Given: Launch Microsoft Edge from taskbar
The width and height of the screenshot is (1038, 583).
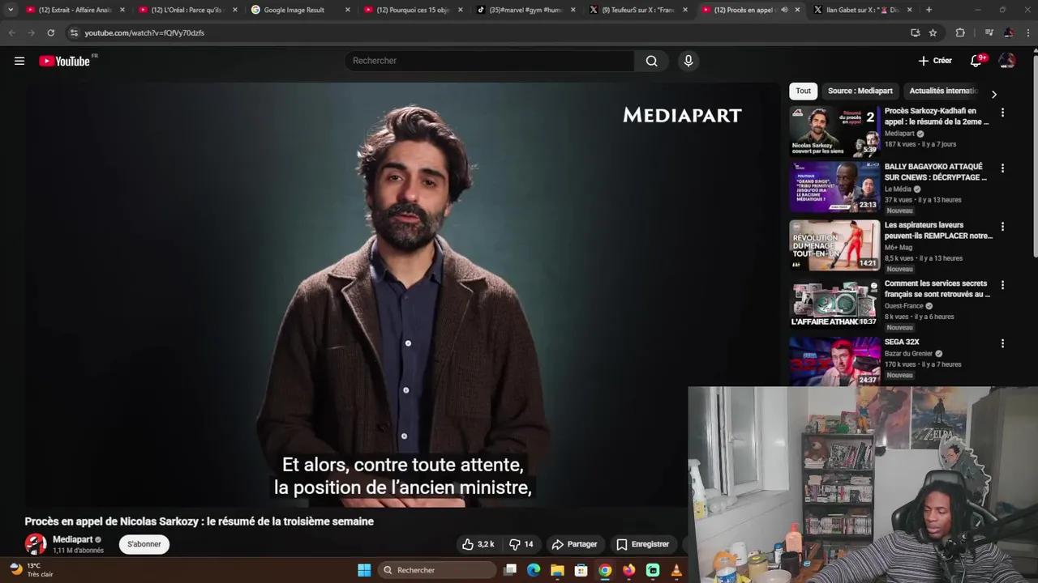Looking at the screenshot, I should coord(534,570).
